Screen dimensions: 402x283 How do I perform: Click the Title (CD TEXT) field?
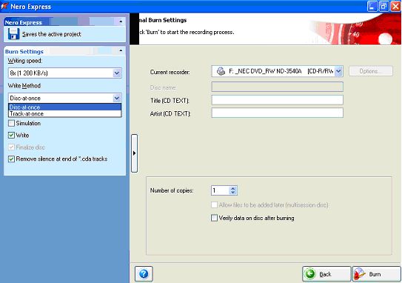[277, 100]
